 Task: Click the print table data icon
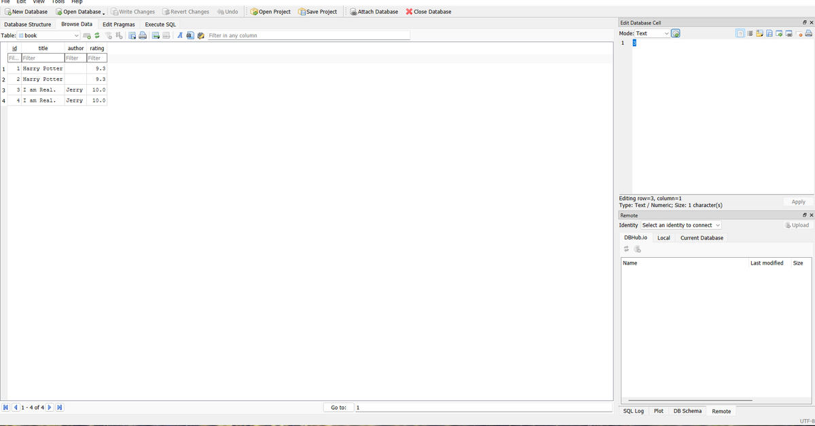(143, 35)
